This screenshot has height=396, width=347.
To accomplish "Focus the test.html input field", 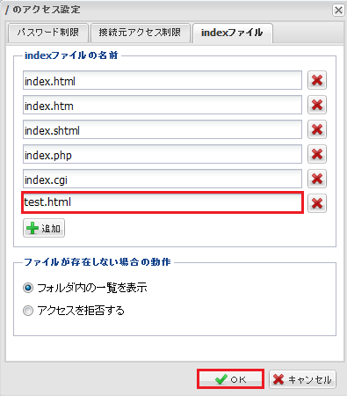I will click(163, 202).
